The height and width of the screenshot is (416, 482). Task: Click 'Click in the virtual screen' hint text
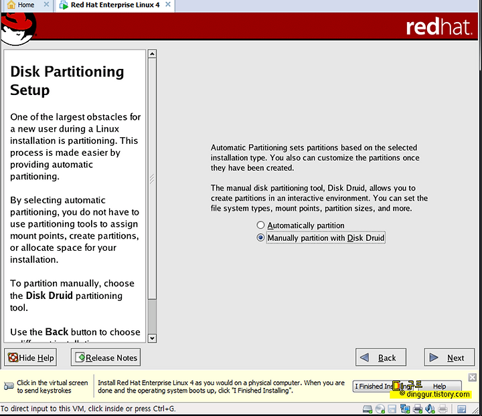click(52, 387)
